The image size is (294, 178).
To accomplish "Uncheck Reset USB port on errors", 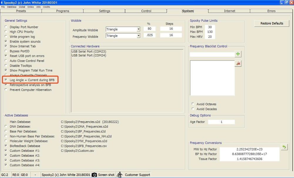I will (x=6, y=56).
